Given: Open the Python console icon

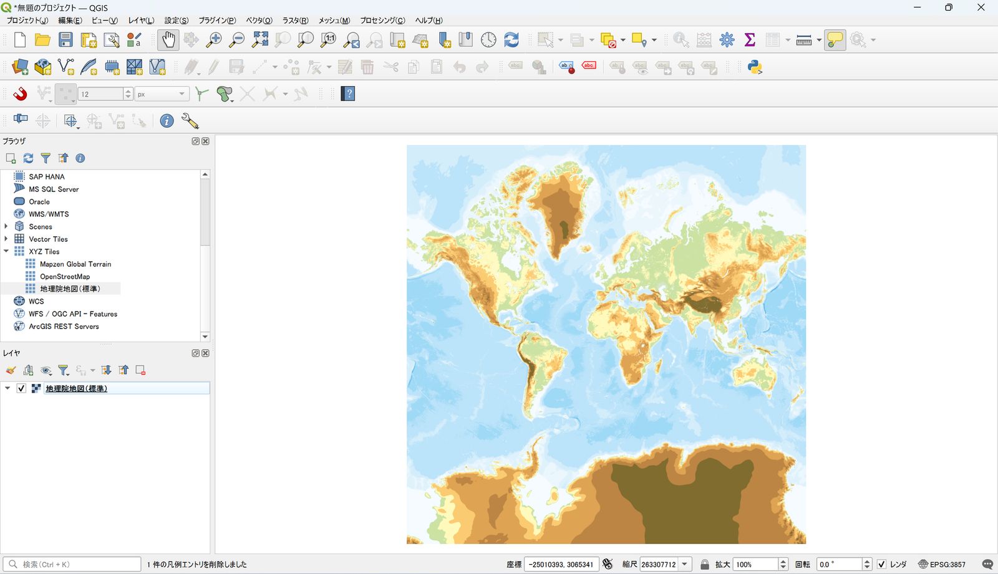Looking at the screenshot, I should [x=755, y=67].
